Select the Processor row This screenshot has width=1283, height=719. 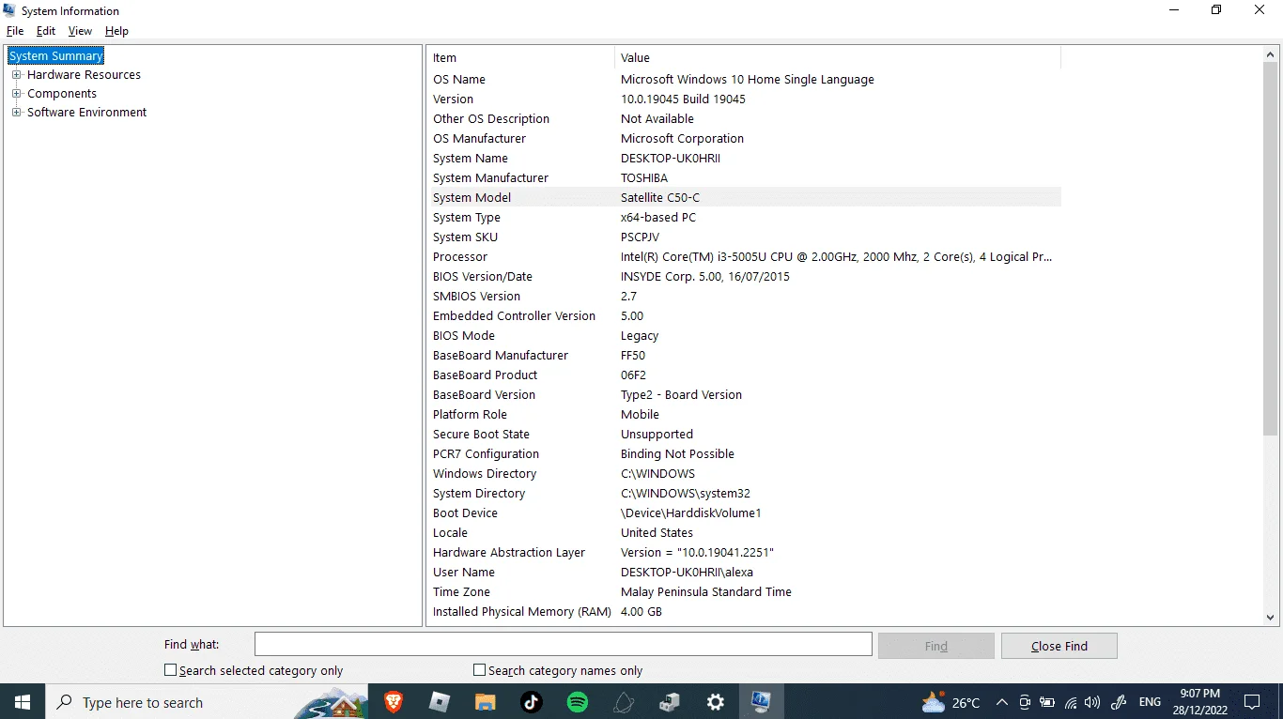pyautogui.click(x=744, y=257)
